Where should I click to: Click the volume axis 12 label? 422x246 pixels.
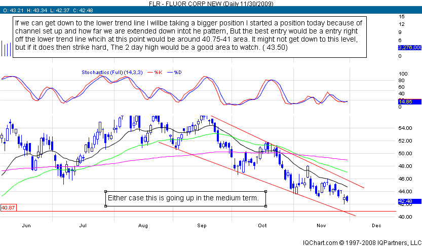(402, 24)
